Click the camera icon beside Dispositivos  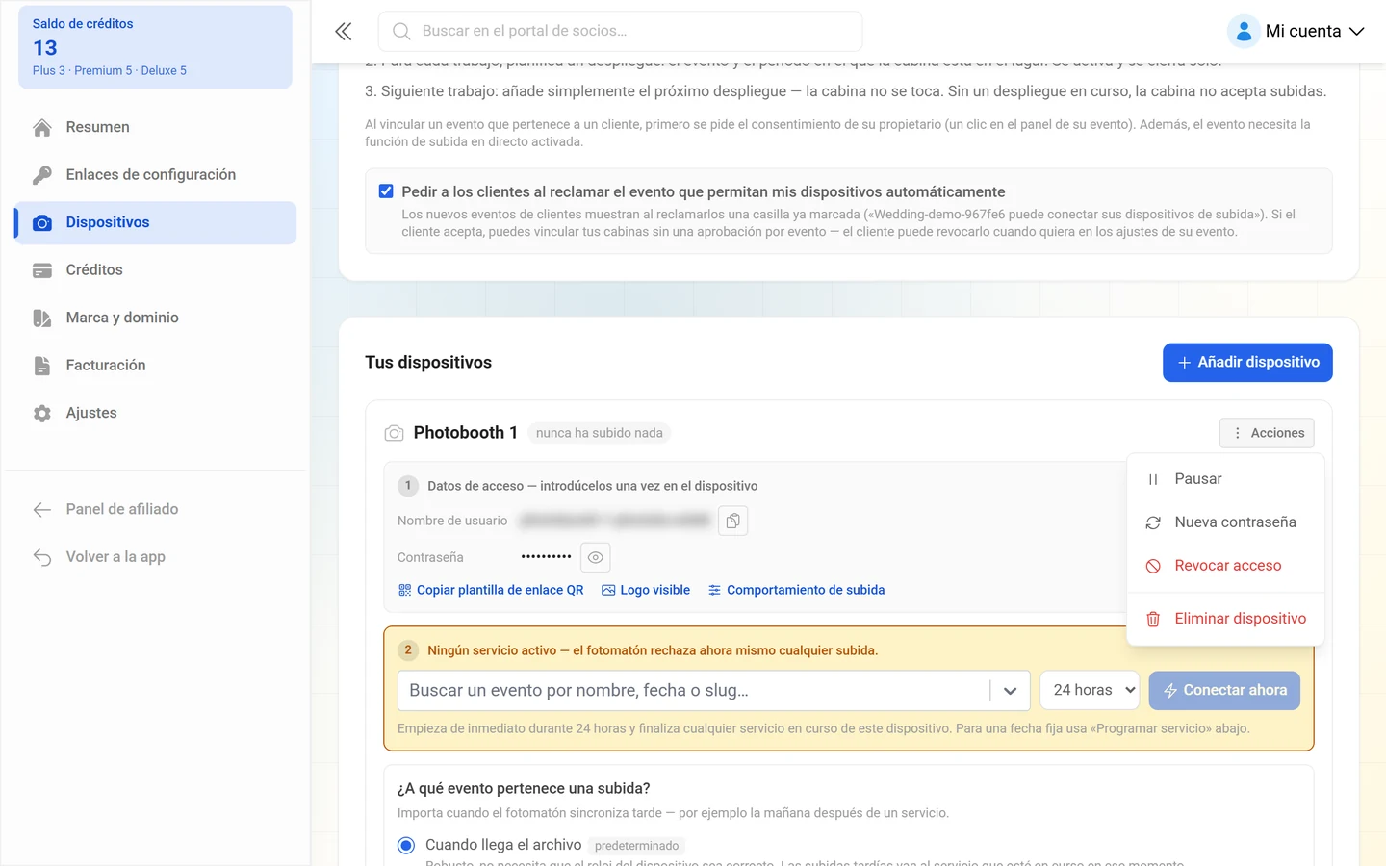point(42,222)
